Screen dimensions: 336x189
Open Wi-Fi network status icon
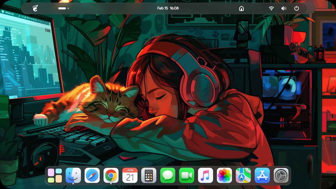pos(271,8)
